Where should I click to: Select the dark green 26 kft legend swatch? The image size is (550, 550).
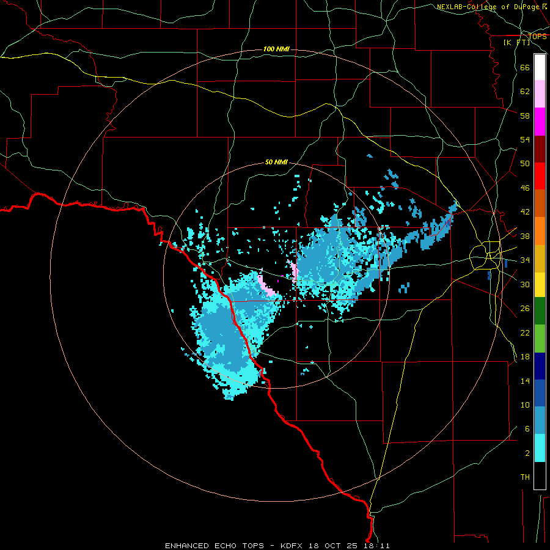pyautogui.click(x=540, y=311)
